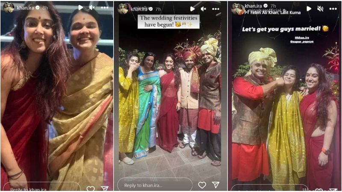The width and height of the screenshot is (342, 192).
Task: Open profile avatar on middle story
Action: coord(123,9)
